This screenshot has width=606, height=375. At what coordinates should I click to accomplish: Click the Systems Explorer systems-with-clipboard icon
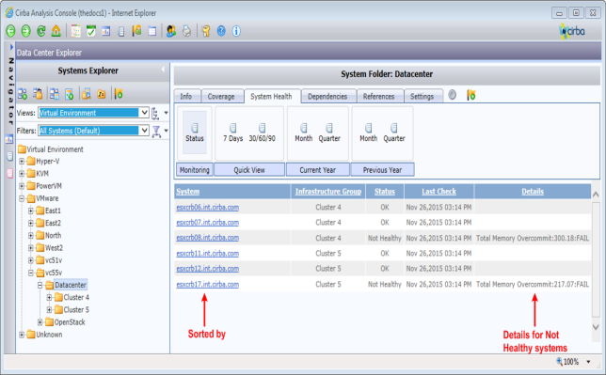coord(38,93)
